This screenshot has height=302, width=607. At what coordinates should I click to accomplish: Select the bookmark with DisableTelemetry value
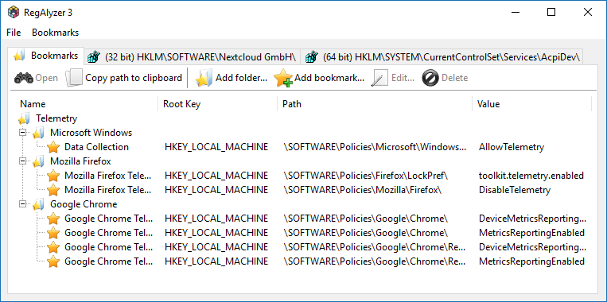(303, 190)
